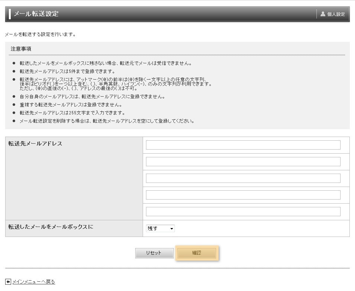Focus the last forwarding address input field
The width and height of the screenshot is (355, 291).
click(243, 211)
